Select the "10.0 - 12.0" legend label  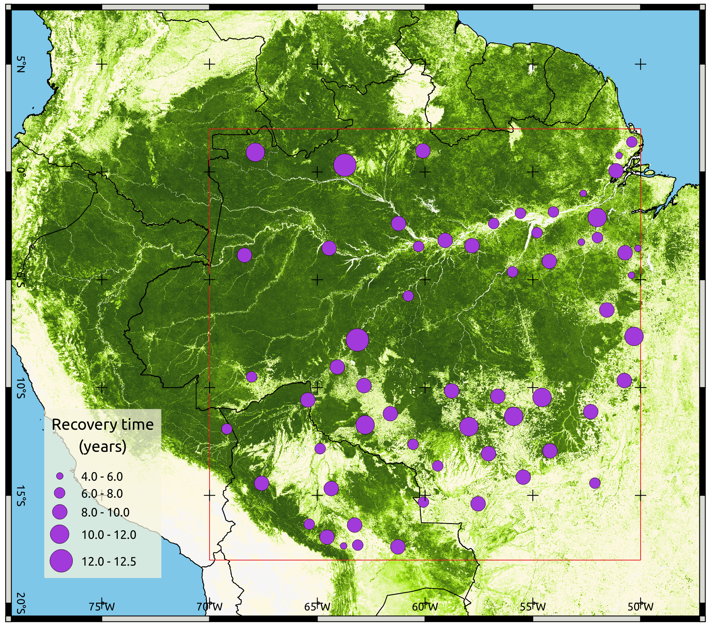(x=109, y=535)
